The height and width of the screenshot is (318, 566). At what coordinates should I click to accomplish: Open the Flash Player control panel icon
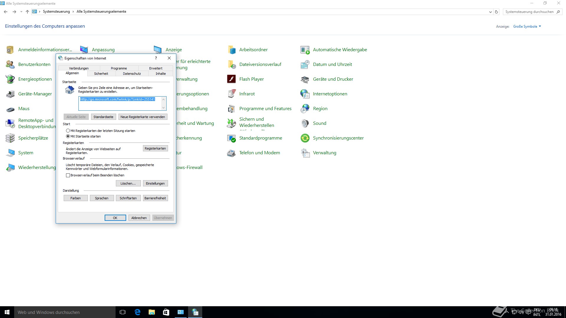pyautogui.click(x=231, y=79)
